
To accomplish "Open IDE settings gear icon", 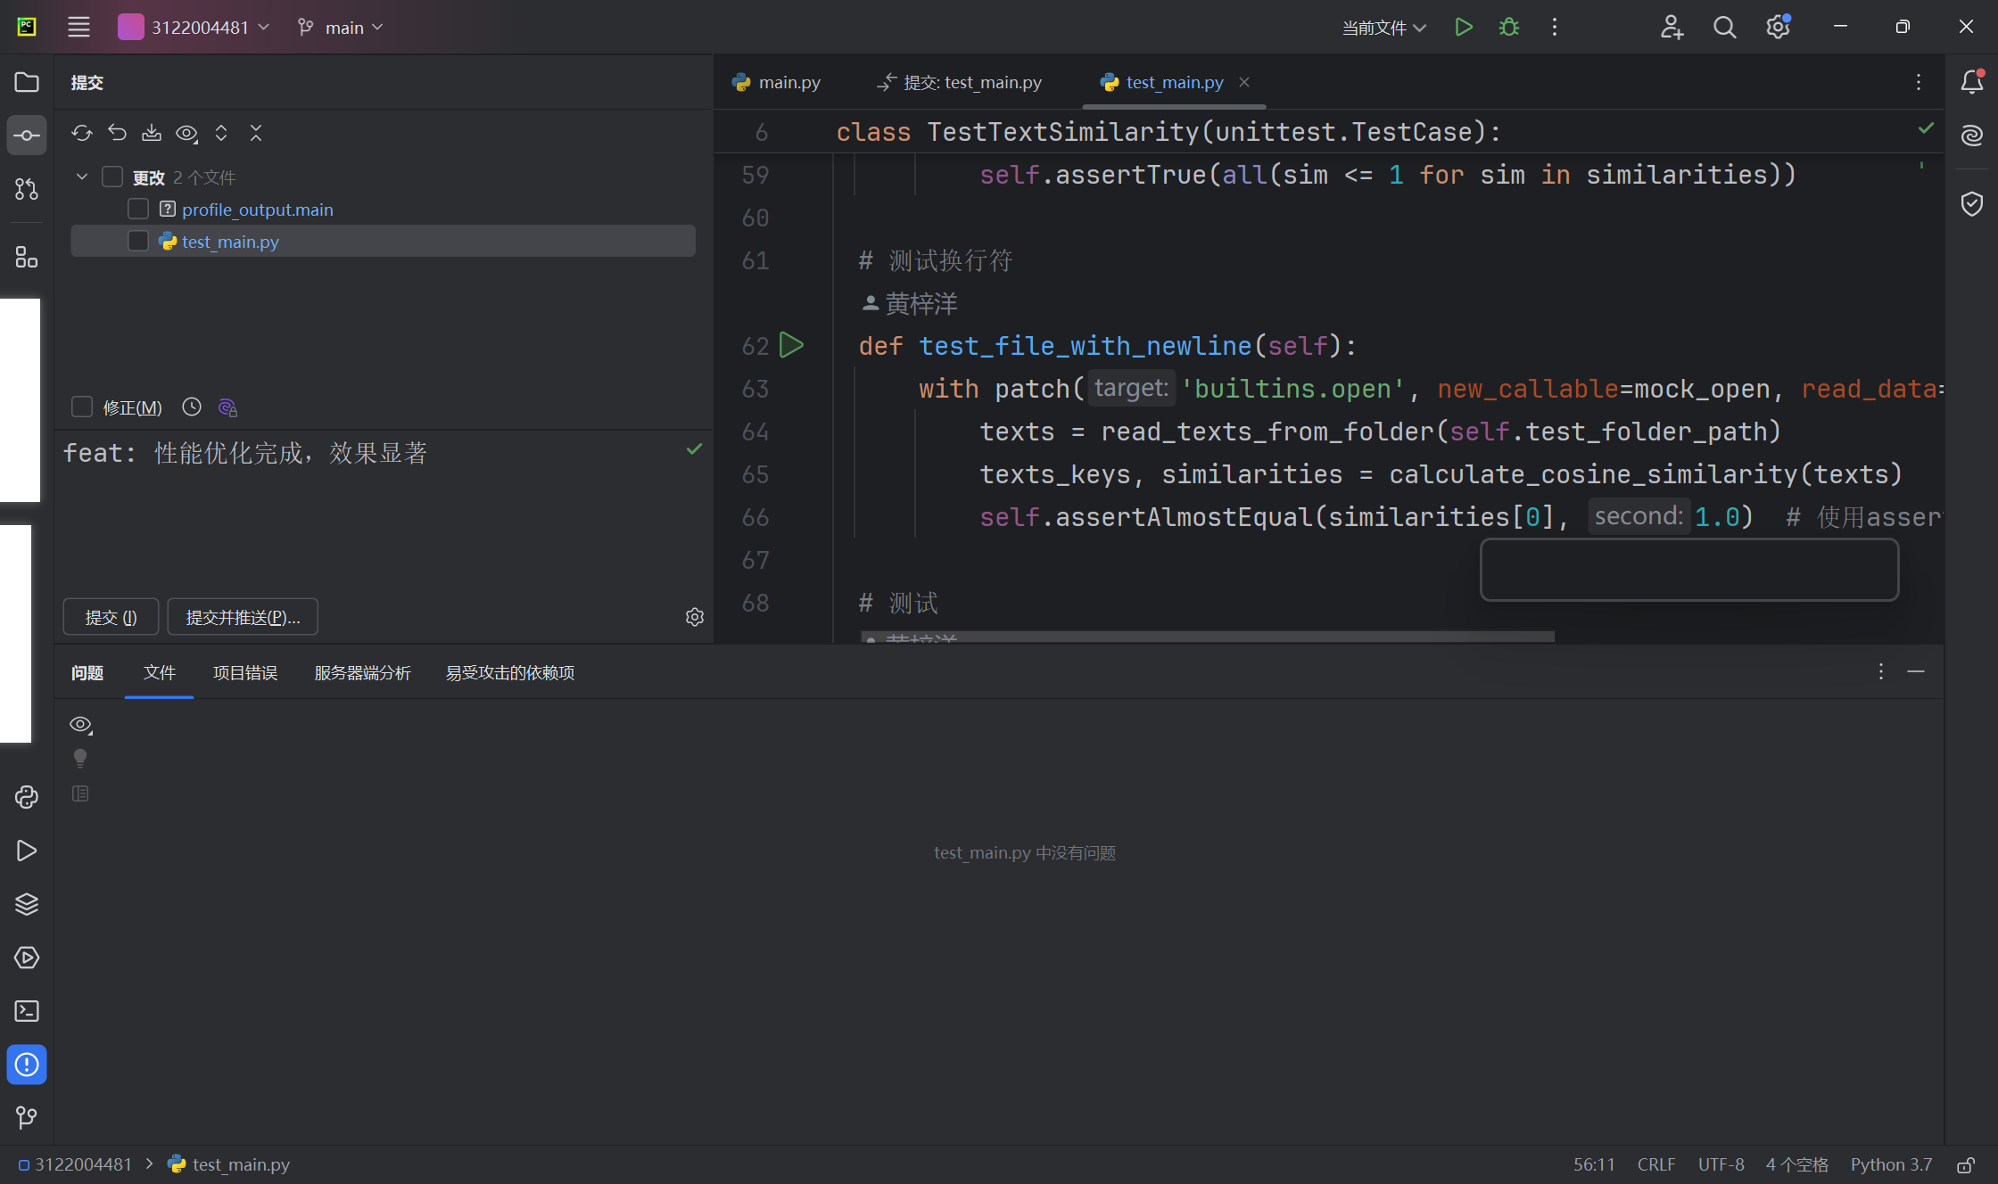I will point(1778,27).
